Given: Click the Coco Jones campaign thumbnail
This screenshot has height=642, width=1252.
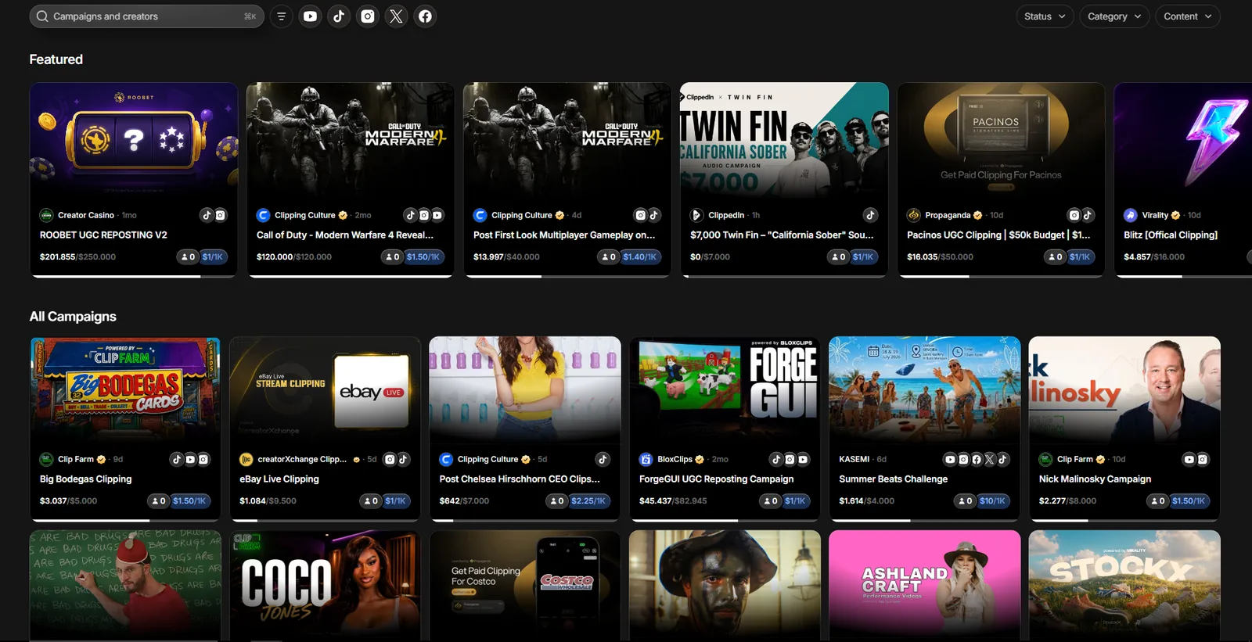Looking at the screenshot, I should click(x=326, y=585).
